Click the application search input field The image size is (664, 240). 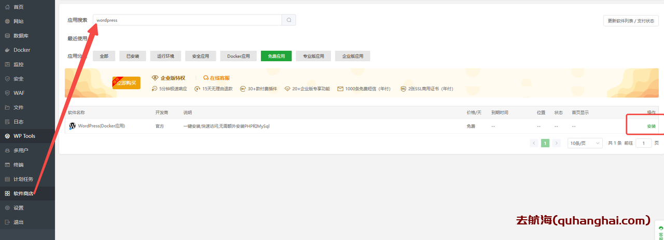(x=187, y=20)
